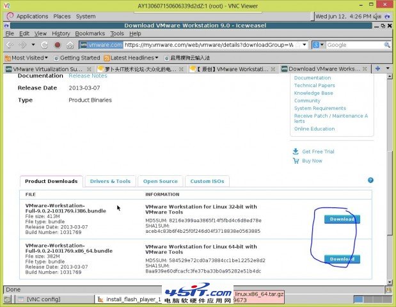Click the show desktop icon in taskbar
Viewport: 396px width, 307px height.
7,299
